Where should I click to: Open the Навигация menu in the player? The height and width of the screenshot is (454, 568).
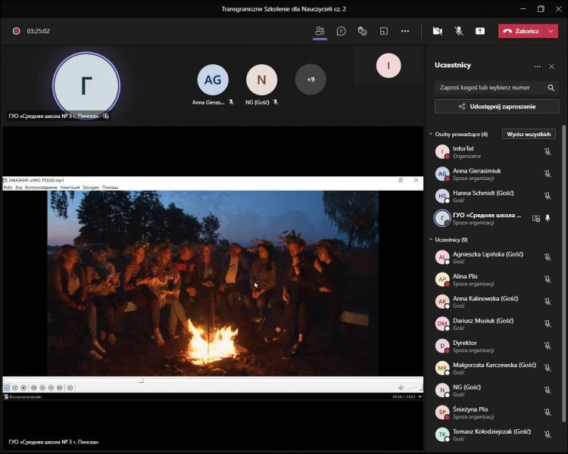point(70,187)
